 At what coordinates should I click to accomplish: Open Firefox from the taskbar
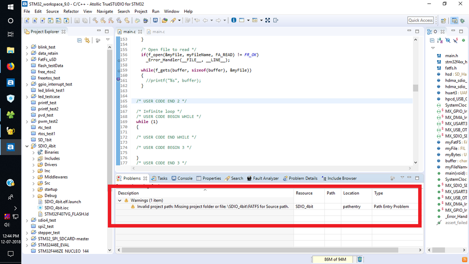[10, 66]
